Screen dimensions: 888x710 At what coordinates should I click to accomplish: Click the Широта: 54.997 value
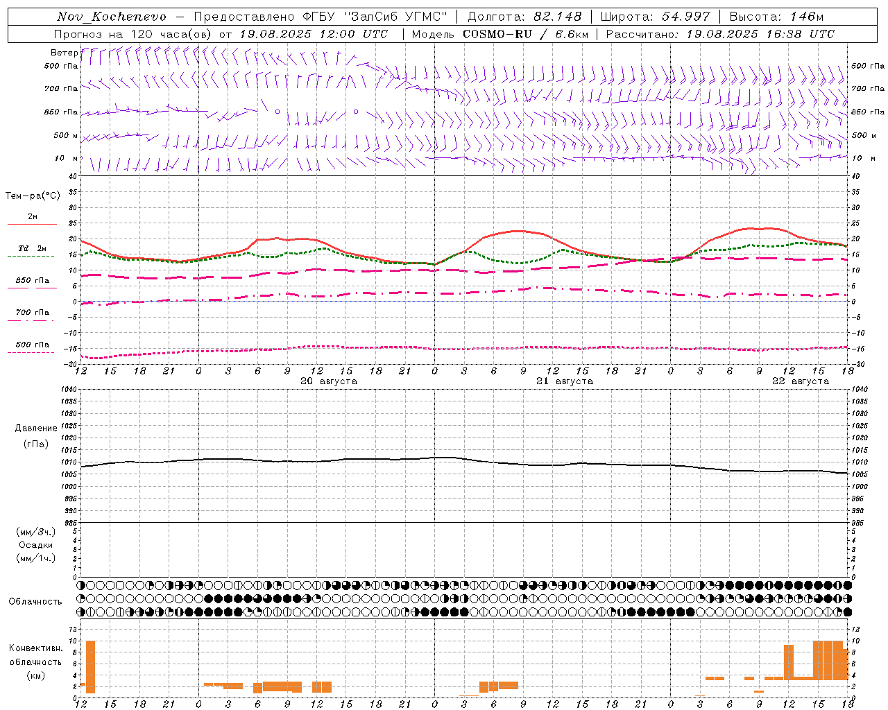click(655, 17)
